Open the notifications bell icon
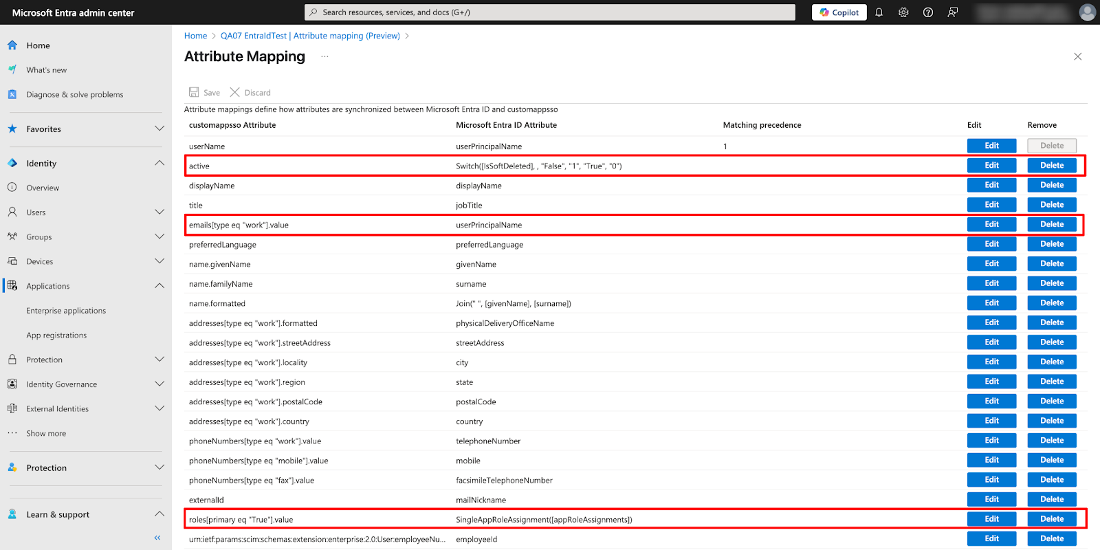The image size is (1100, 550). pyautogui.click(x=879, y=12)
